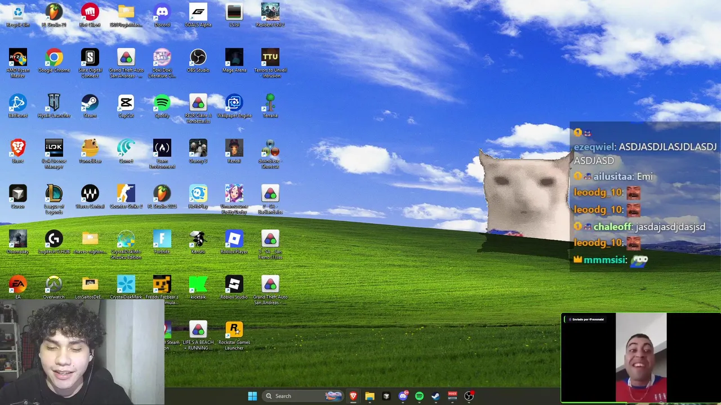Open RE2R Claire A Vendetta.lss file
The width and height of the screenshot is (721, 405).
pos(198,109)
